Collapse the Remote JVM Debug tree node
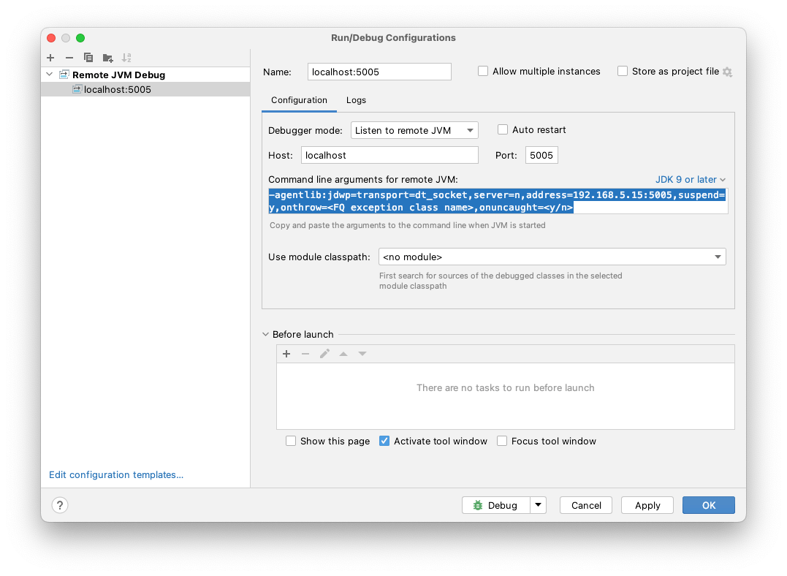 point(50,75)
